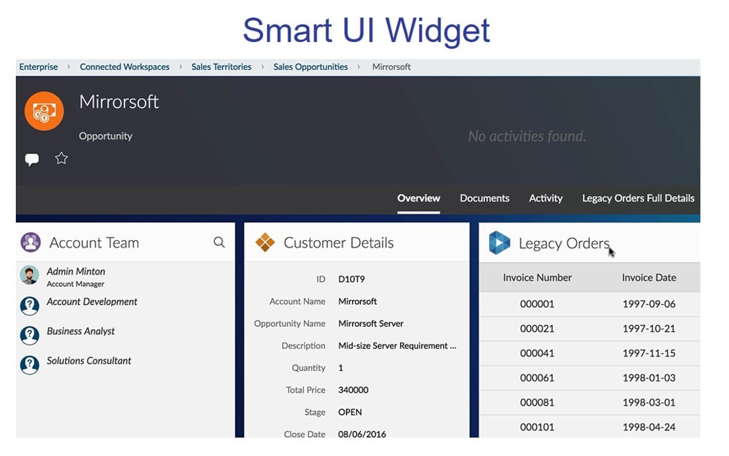Viewport: 729px width, 456px height.
Task: Navigate to Sales Opportunities breadcrumb
Action: point(310,67)
